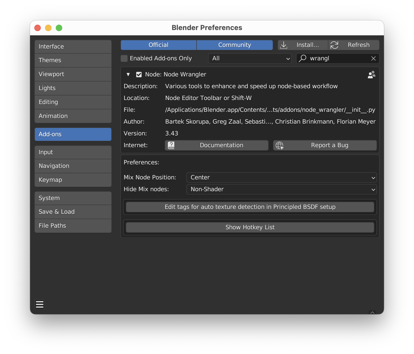Click the hamburger menu icon at bottom left
Screen dimensions: 414x354
40,304
